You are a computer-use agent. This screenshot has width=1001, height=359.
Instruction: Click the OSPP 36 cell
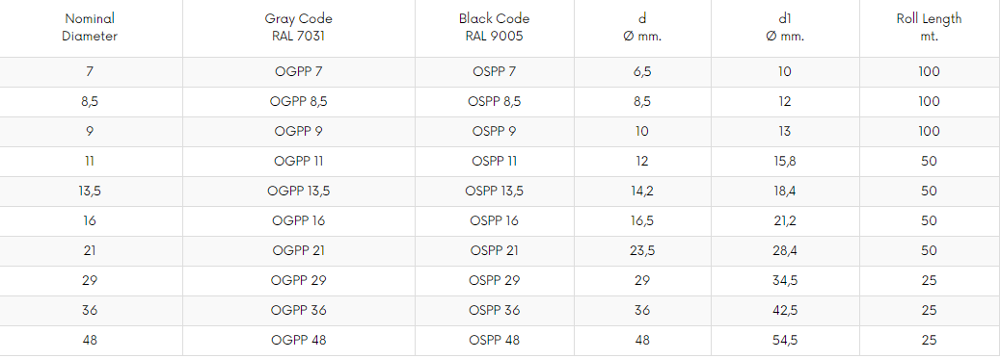494,311
